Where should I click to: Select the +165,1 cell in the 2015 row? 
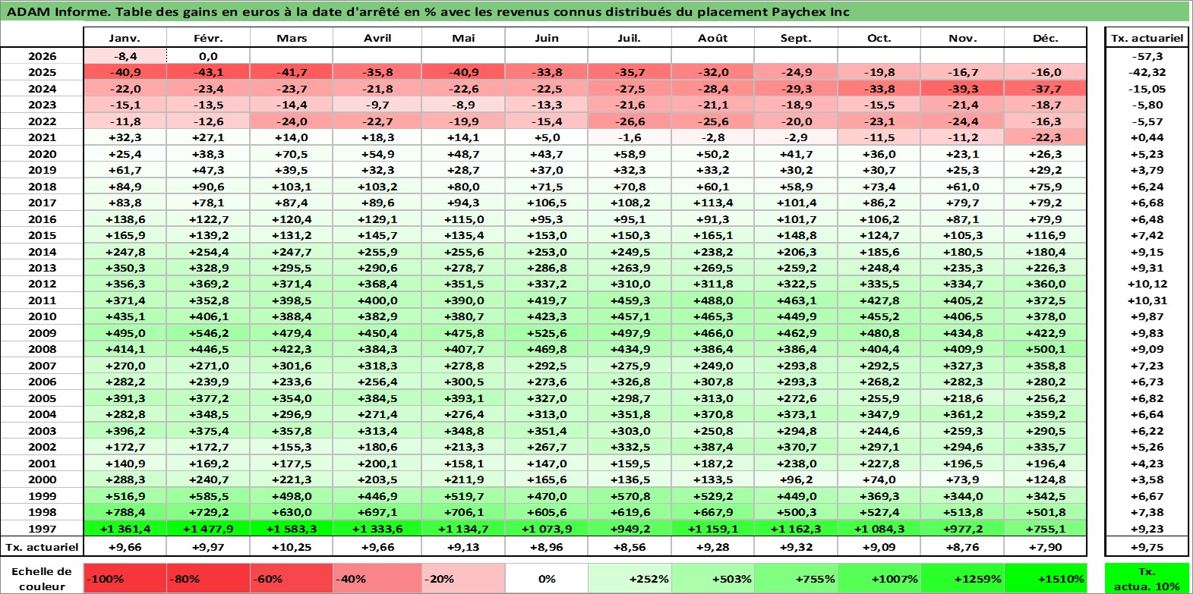(x=712, y=235)
